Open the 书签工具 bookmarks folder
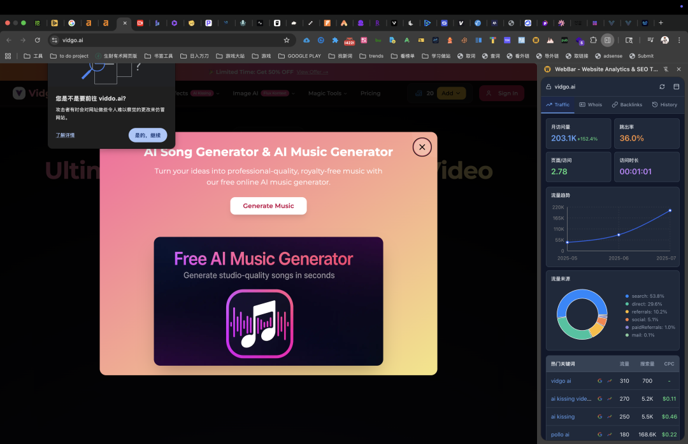The width and height of the screenshot is (688, 444). click(x=159, y=56)
